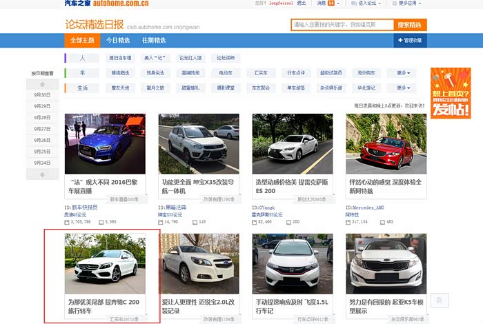483x324 pixels.
Task: Open the 超级试驾员 topic tag
Action: point(331,73)
